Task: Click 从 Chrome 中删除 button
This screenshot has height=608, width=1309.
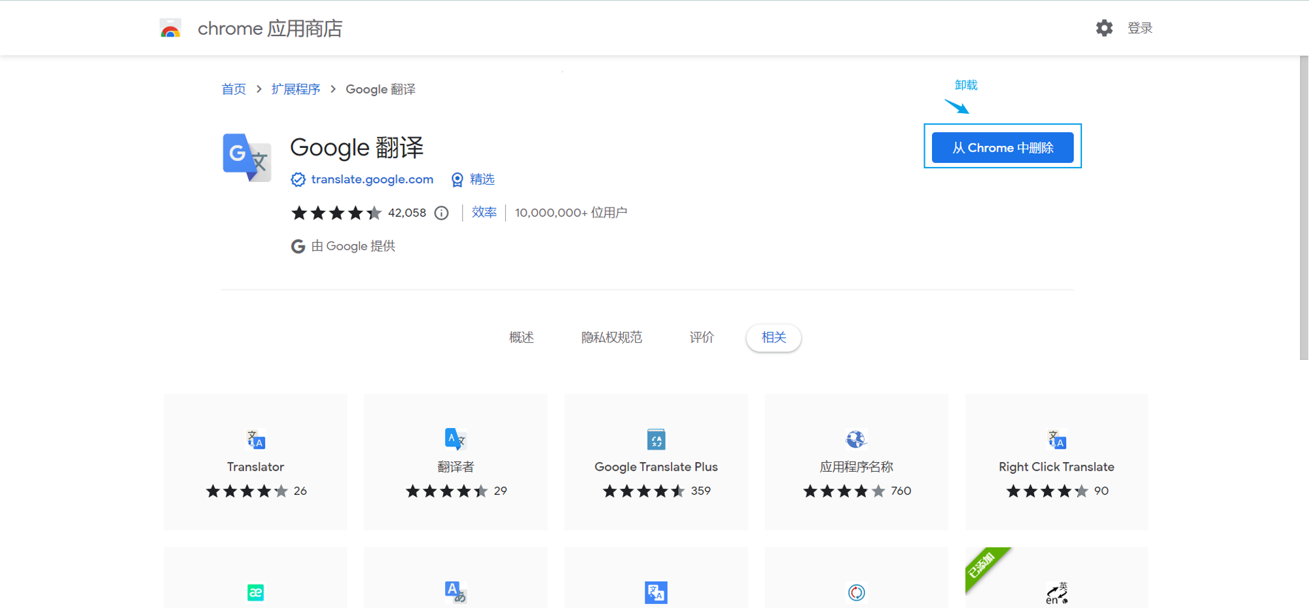Action: (x=1003, y=148)
